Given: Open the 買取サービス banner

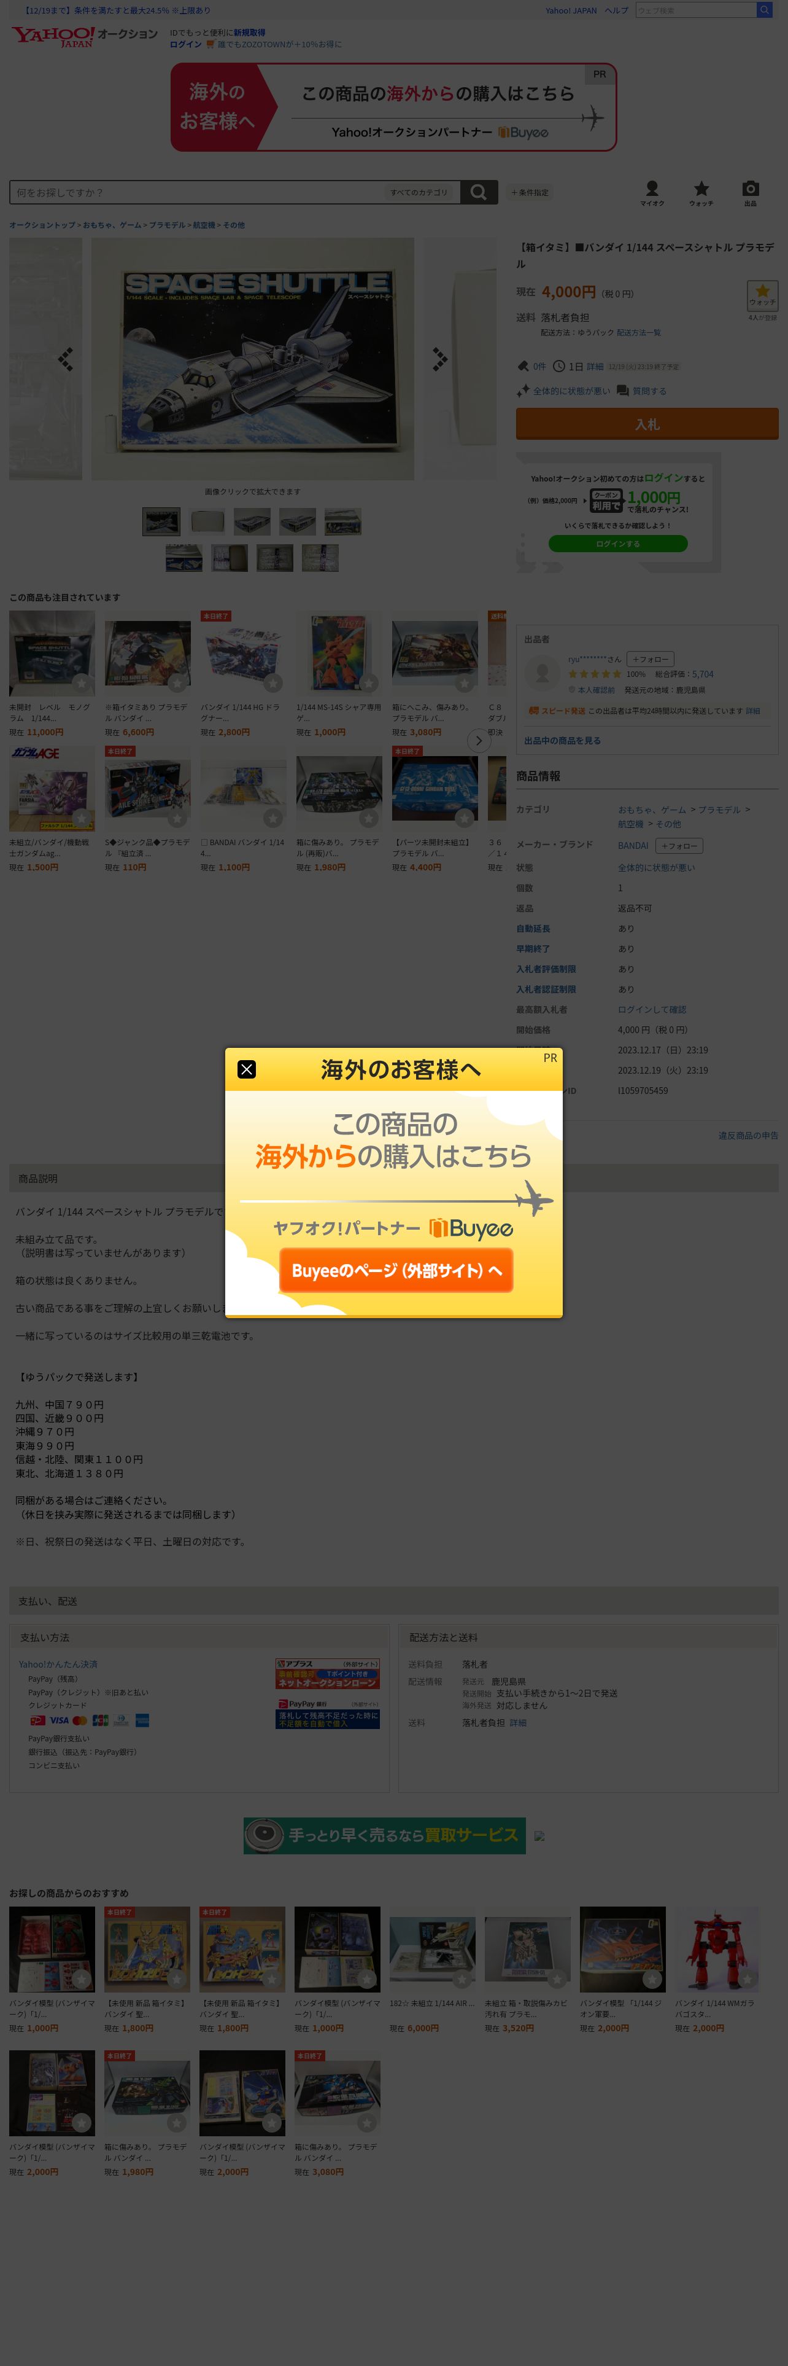Looking at the screenshot, I should click(x=384, y=1835).
